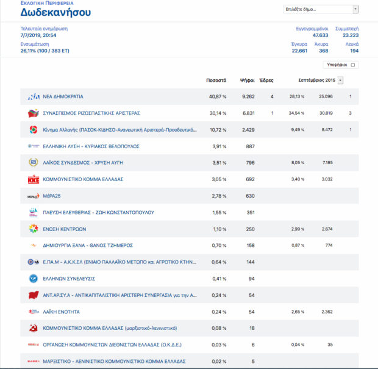Click the ΣΥΡΙΖΑ party logo
The image size is (378, 369).
pyautogui.click(x=34, y=113)
